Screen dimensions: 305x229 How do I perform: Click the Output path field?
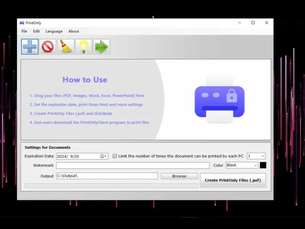pos(107,176)
